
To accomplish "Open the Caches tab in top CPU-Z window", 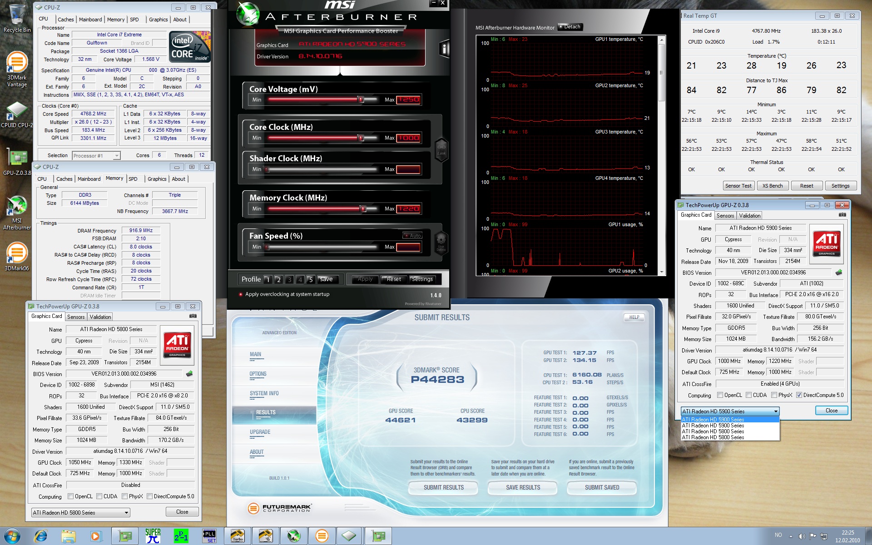I will pos(65,20).
